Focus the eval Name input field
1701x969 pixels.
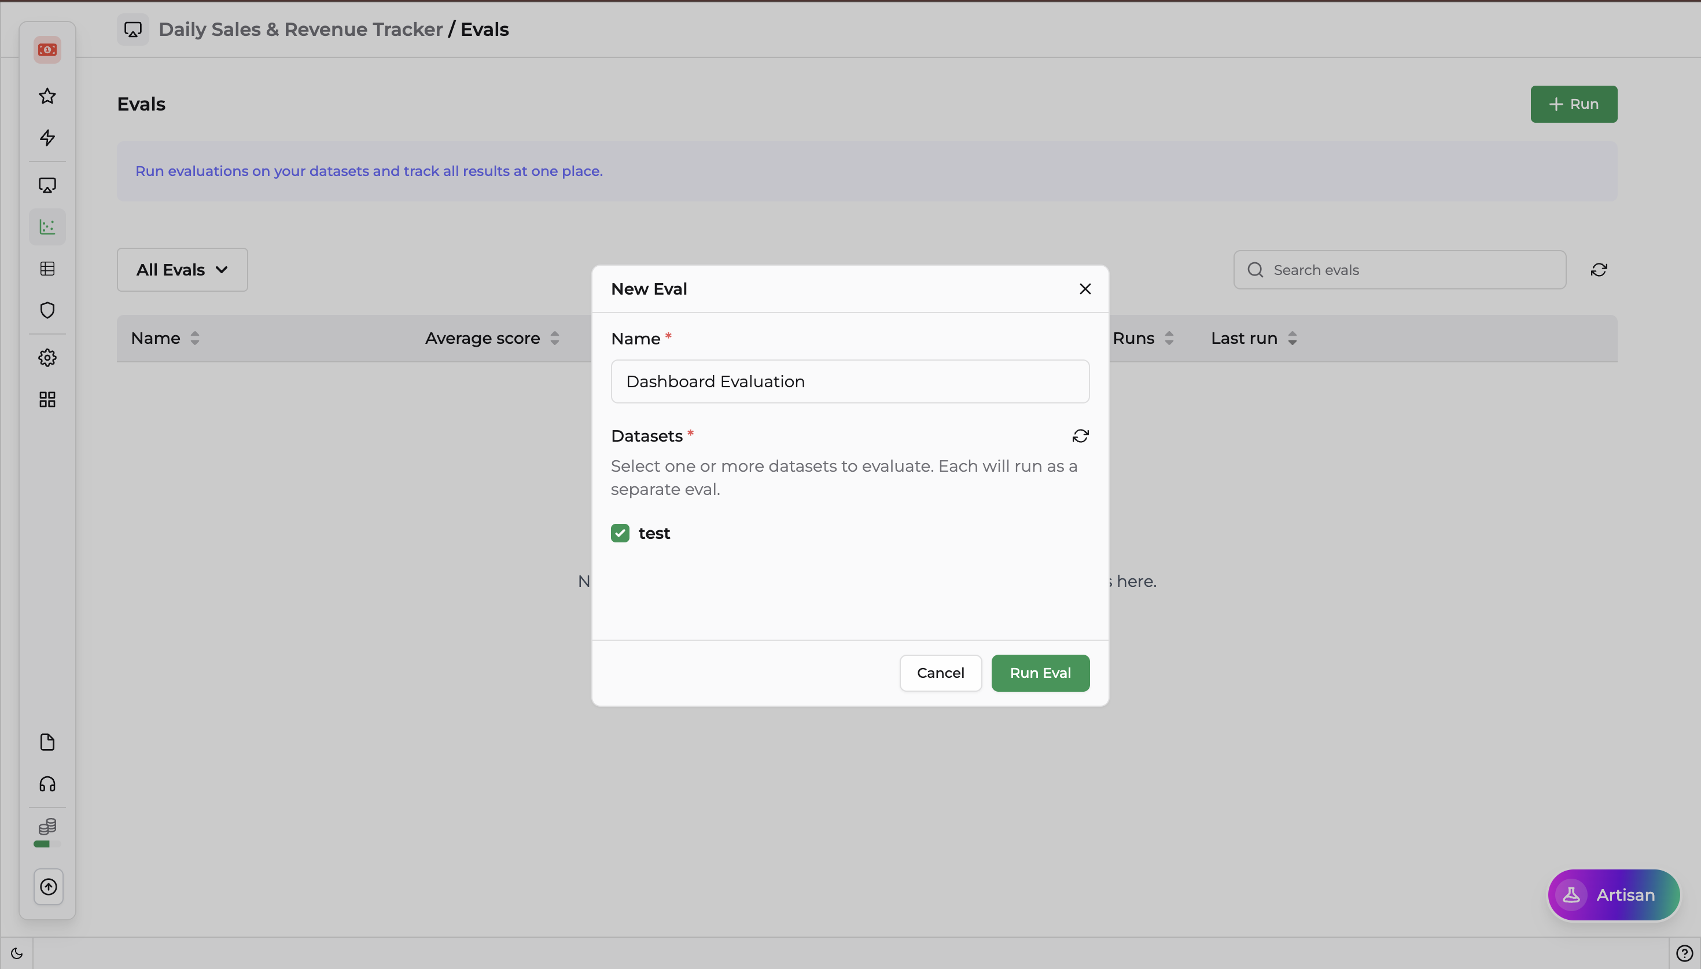coord(850,381)
